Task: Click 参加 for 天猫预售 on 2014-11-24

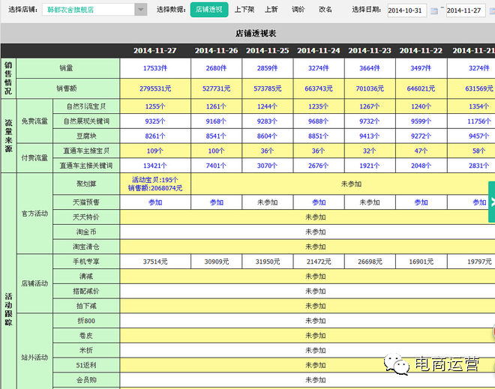Action: pos(319,202)
